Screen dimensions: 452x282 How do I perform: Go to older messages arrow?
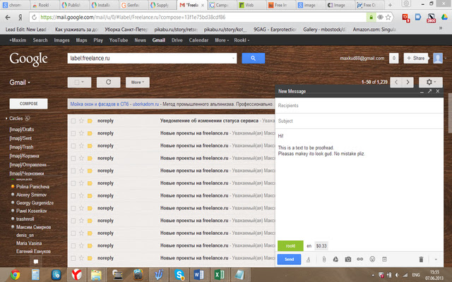tap(408, 82)
